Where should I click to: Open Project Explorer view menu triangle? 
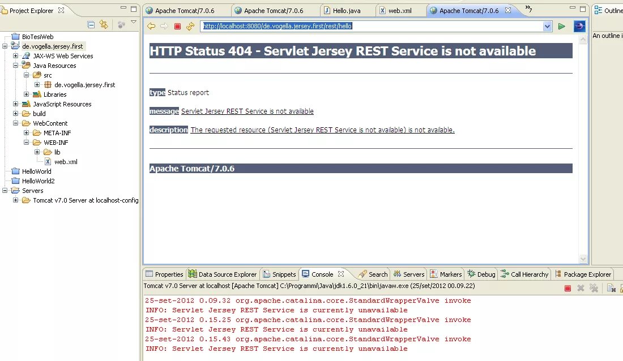pyautogui.click(x=134, y=22)
